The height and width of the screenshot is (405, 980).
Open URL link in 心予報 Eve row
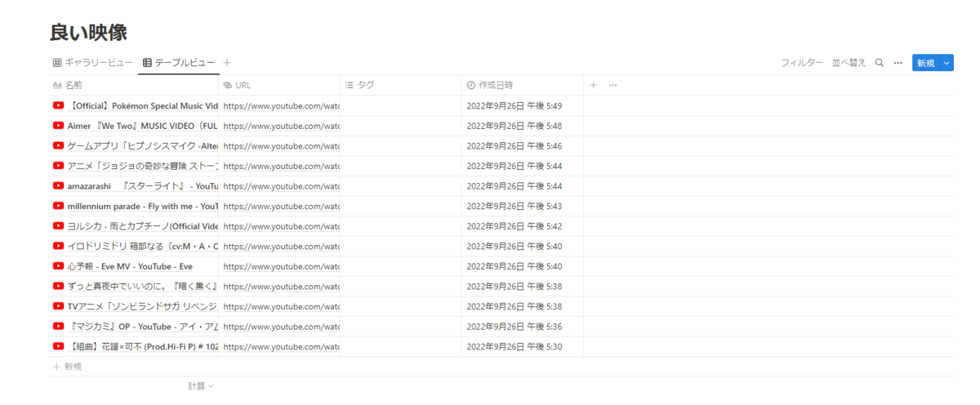[280, 266]
